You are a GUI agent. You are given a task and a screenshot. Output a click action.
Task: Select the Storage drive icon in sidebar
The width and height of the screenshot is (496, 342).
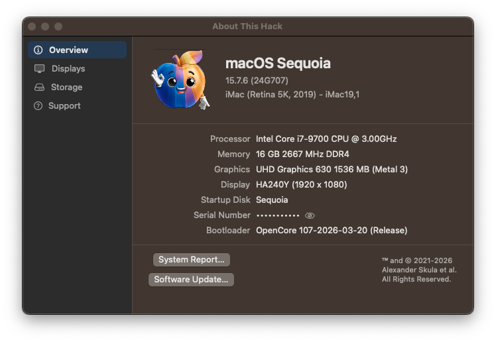click(39, 87)
